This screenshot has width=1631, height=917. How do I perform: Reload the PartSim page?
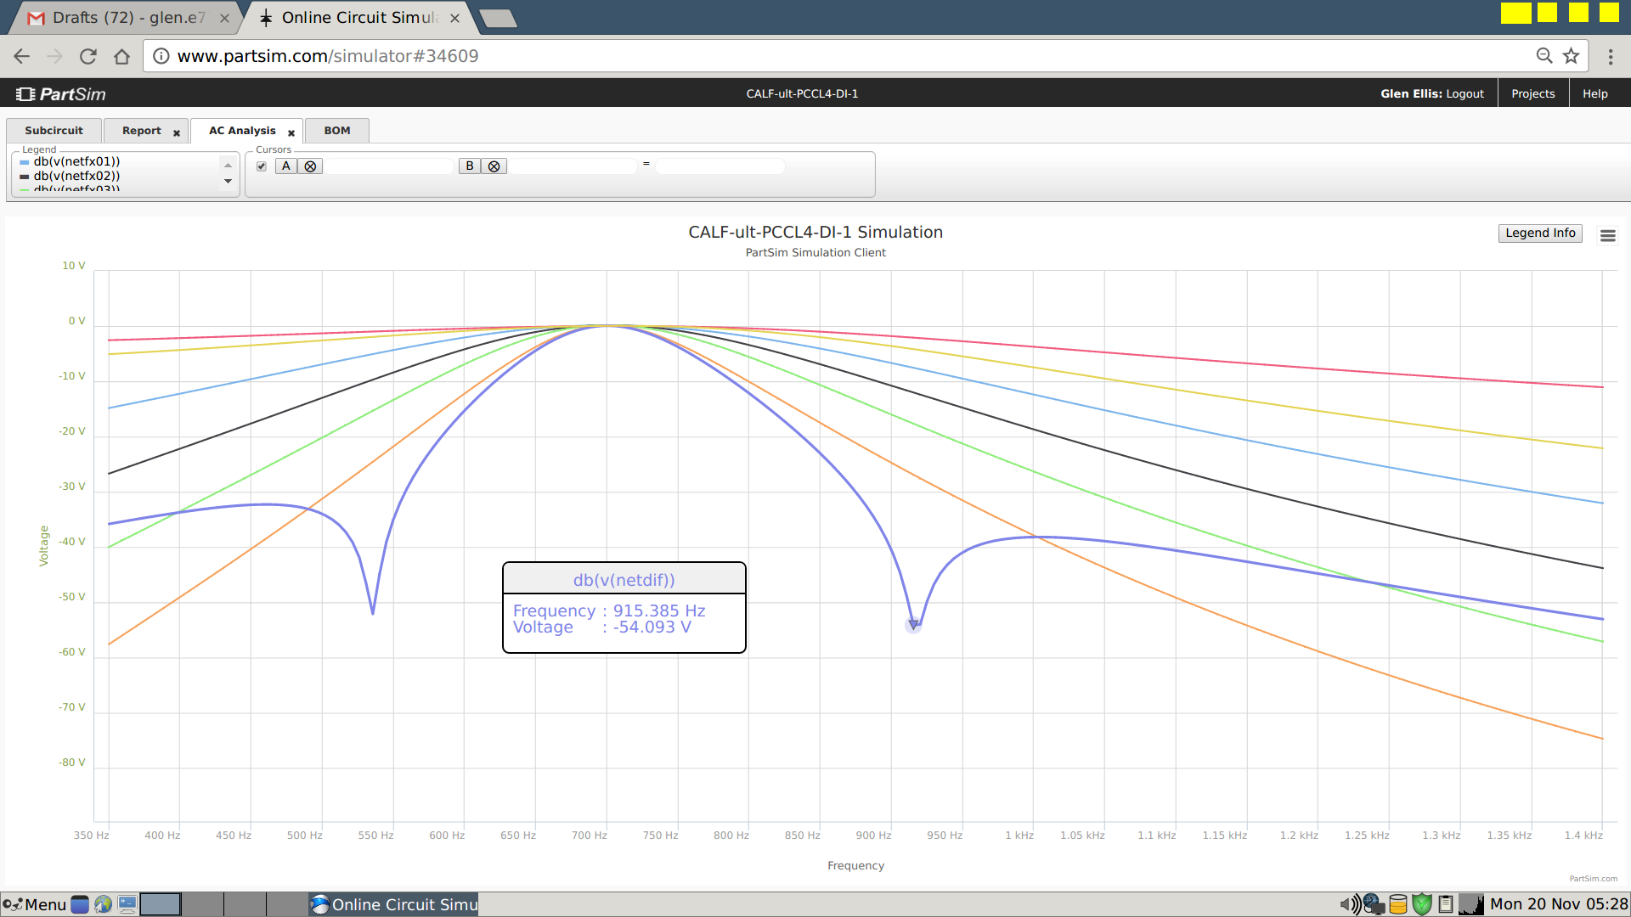point(87,56)
